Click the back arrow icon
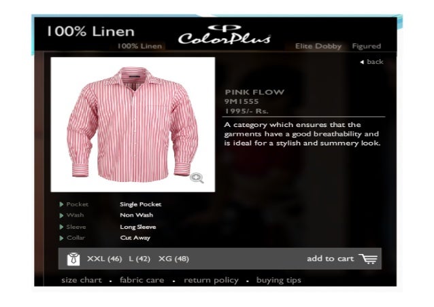The image size is (434, 307). pyautogui.click(x=362, y=62)
